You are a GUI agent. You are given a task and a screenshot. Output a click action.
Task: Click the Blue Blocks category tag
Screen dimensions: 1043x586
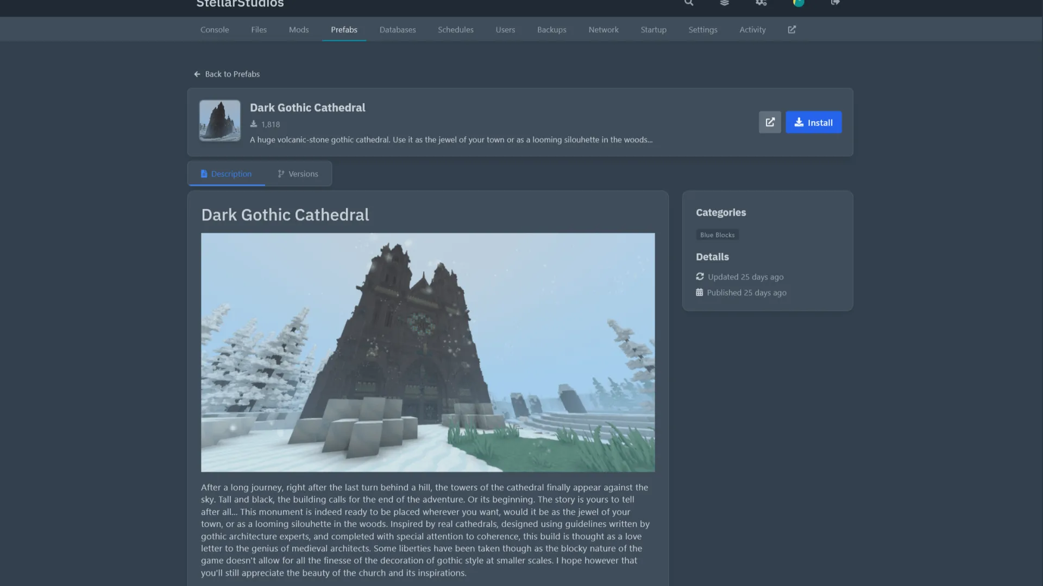pos(717,235)
